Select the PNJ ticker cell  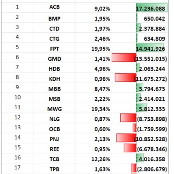[x=54, y=139]
